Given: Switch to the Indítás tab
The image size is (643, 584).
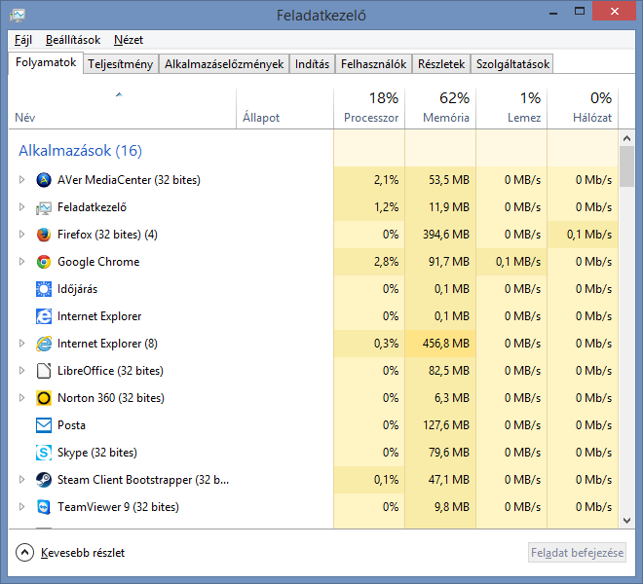Looking at the screenshot, I should tap(312, 64).
